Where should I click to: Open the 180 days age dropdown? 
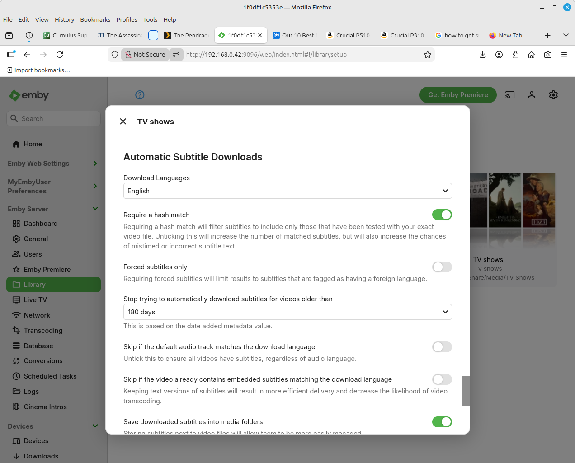click(x=287, y=312)
